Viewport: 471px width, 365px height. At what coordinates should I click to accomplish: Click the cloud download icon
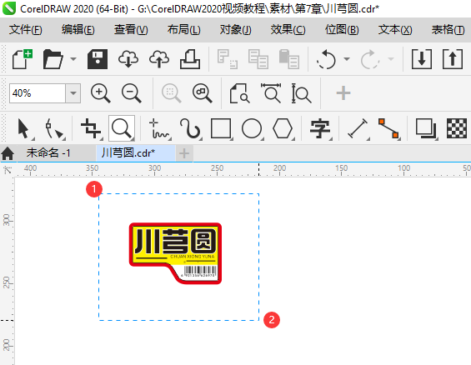coord(128,59)
